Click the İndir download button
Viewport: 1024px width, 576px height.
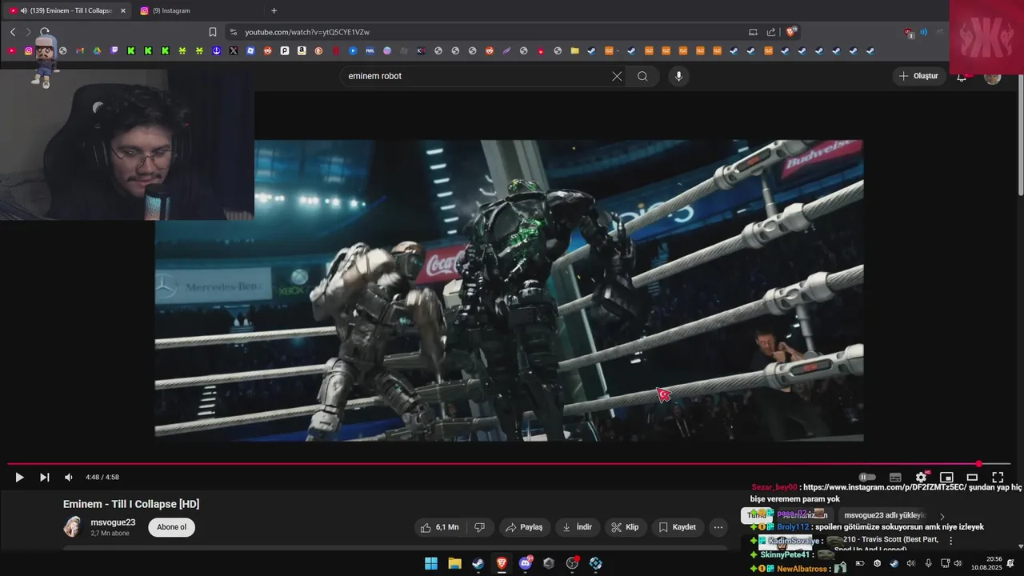tap(578, 527)
